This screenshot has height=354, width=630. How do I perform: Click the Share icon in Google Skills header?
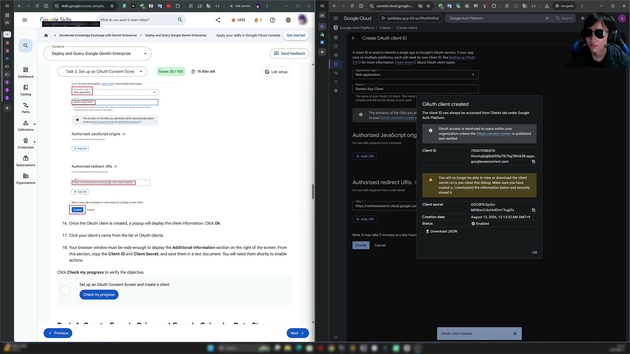click(218, 20)
